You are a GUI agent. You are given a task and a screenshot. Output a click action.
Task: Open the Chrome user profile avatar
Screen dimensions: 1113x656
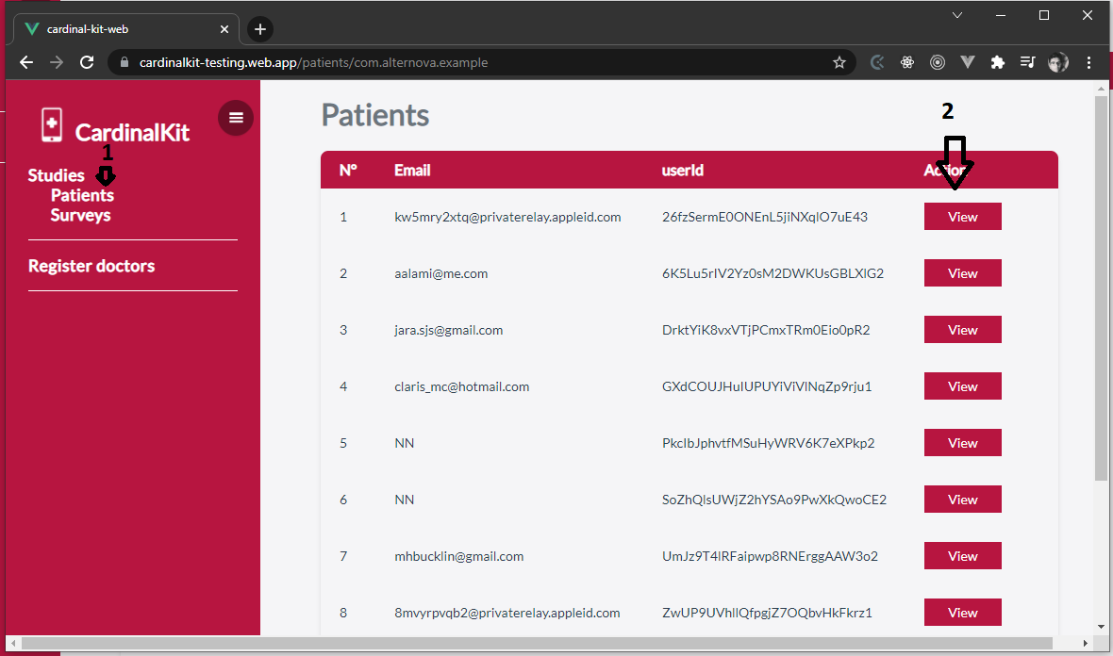click(x=1058, y=62)
